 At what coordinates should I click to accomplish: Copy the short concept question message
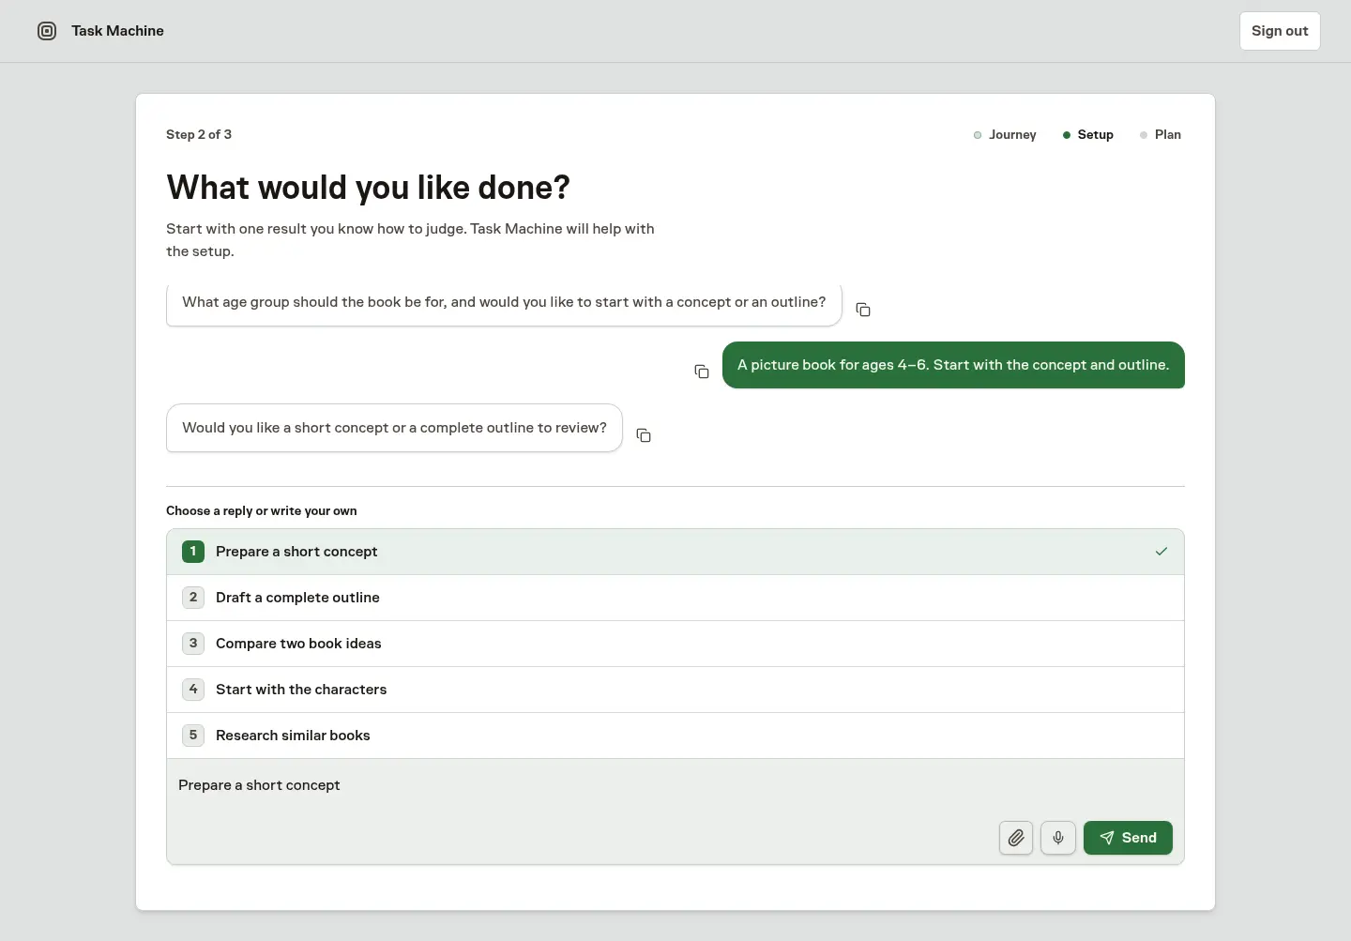point(644,435)
